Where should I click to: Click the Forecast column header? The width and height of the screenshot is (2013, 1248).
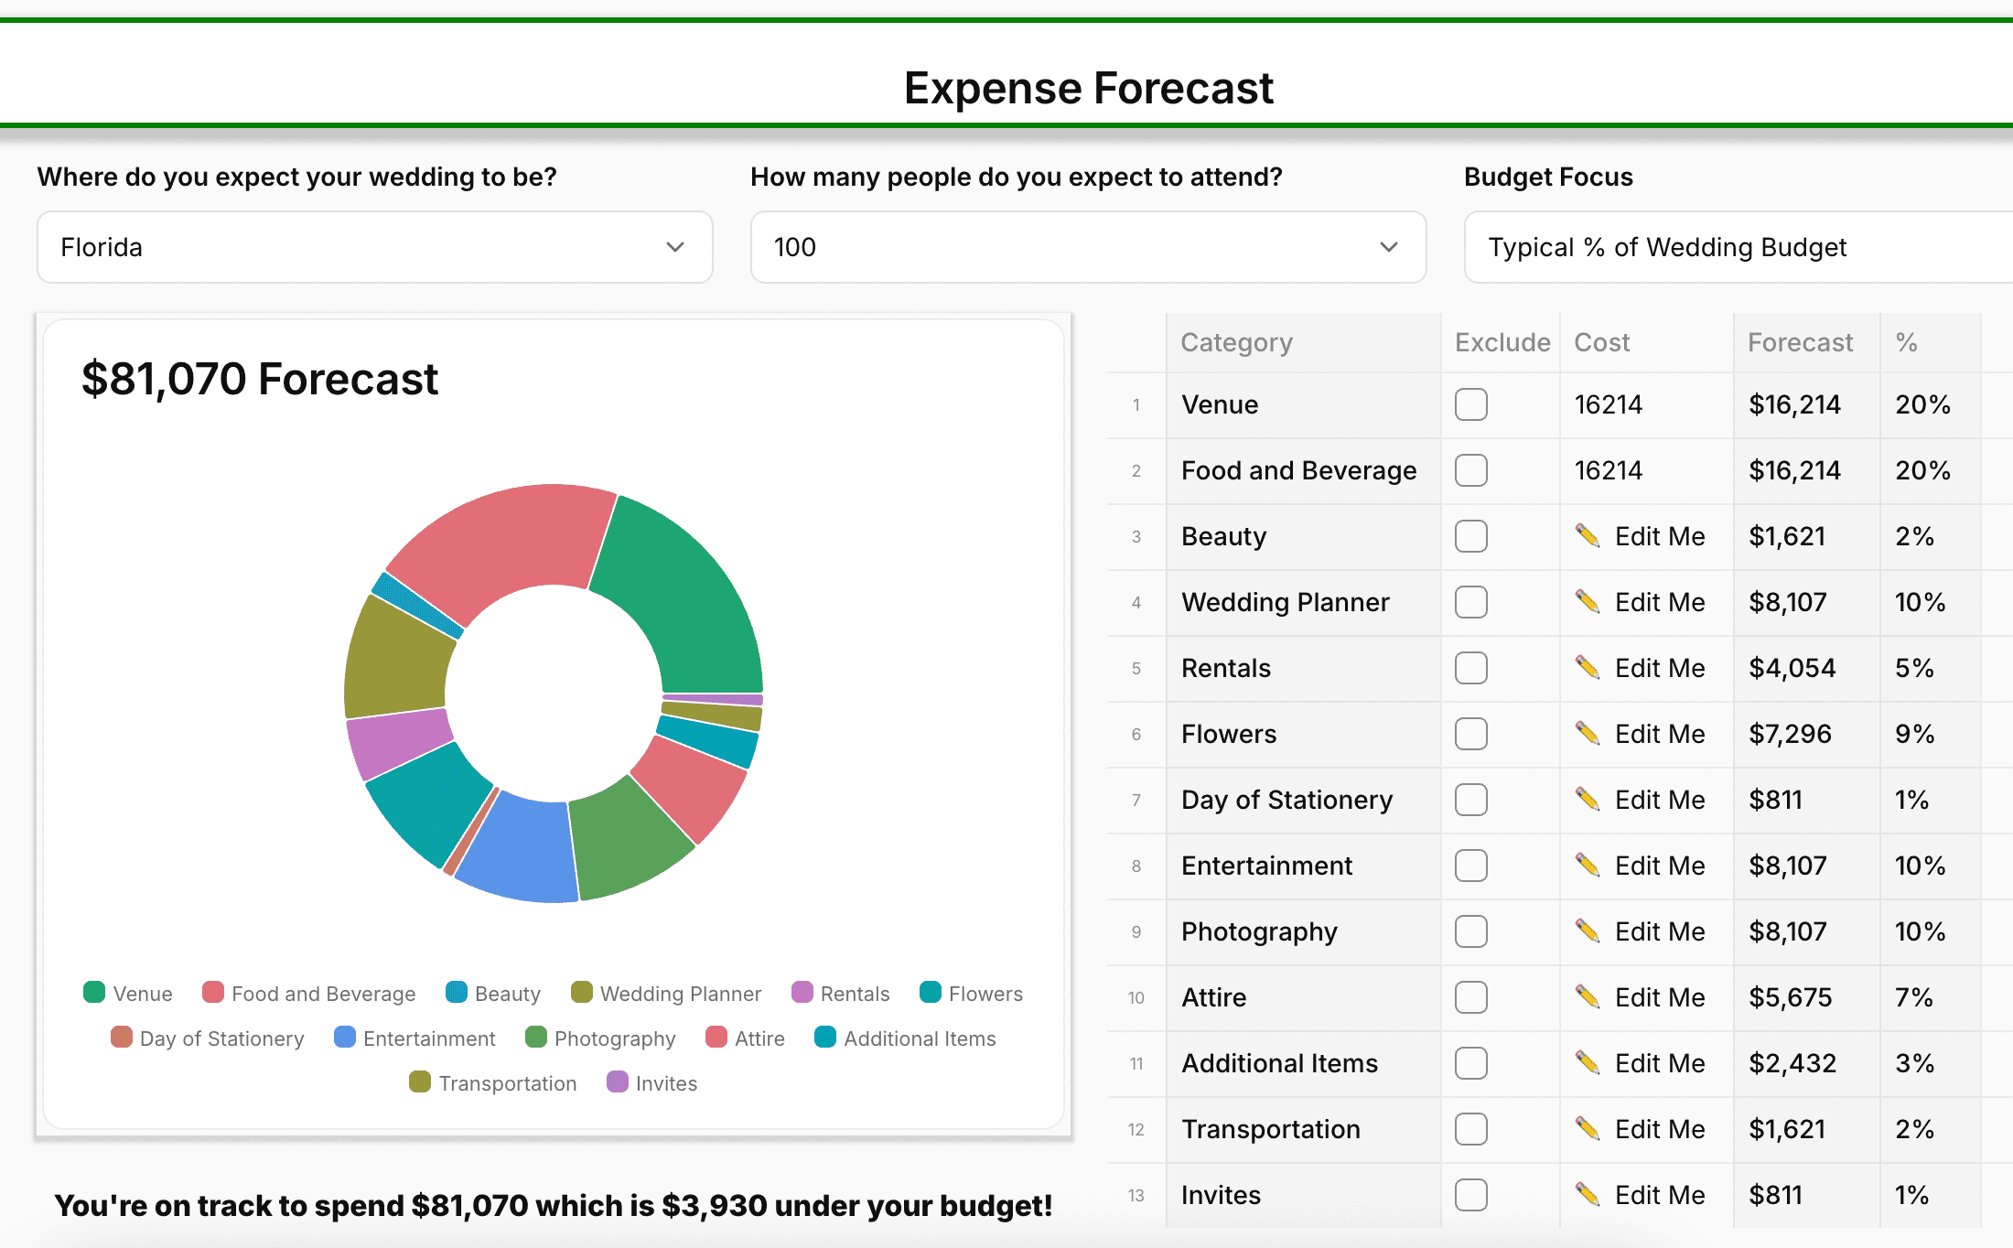point(1799,342)
